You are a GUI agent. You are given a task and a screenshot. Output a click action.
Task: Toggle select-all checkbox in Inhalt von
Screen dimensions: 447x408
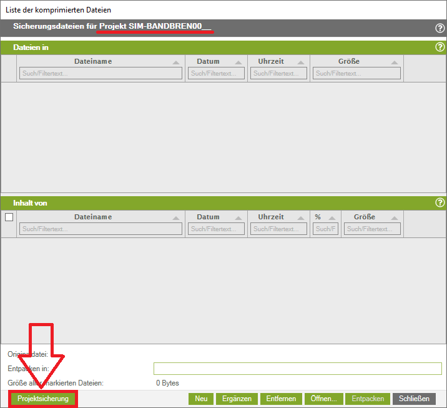click(9, 217)
